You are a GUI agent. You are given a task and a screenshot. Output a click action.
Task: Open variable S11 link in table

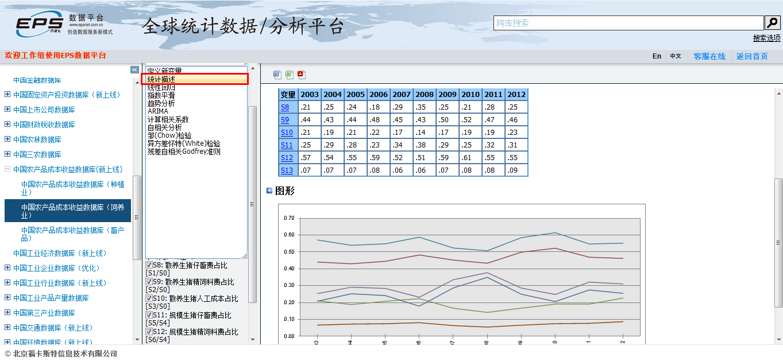point(287,145)
